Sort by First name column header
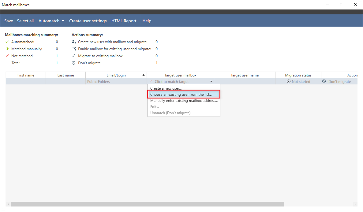This screenshot has width=363, height=212. click(26, 75)
